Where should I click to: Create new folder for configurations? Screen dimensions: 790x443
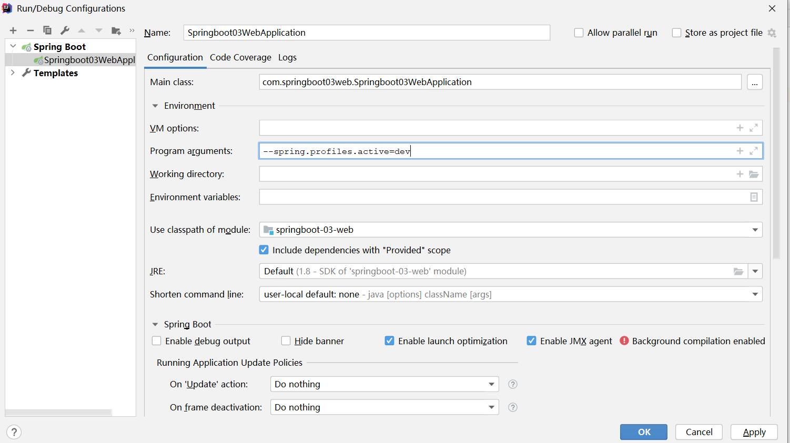(x=116, y=30)
